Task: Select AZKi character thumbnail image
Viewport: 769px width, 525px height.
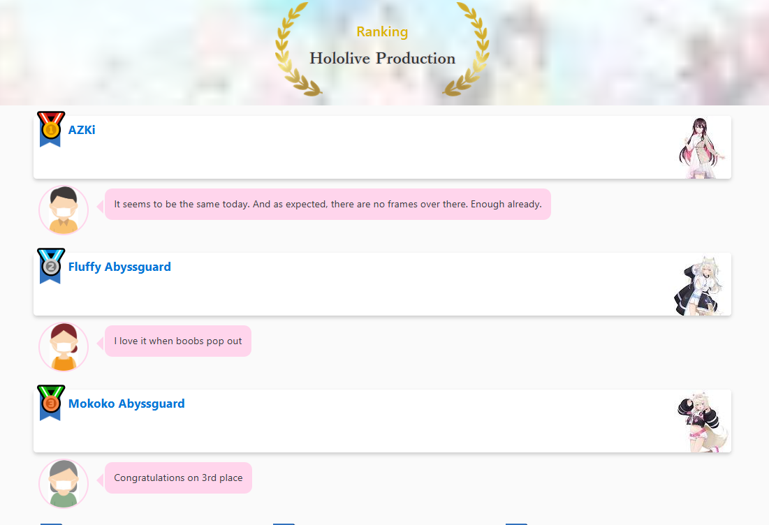Action: tap(701, 147)
